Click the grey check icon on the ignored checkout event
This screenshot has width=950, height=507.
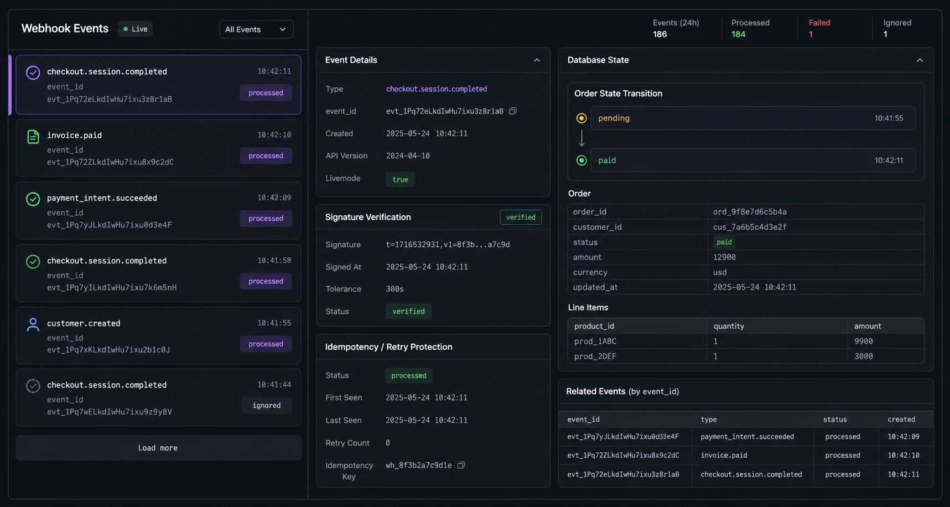coord(33,386)
